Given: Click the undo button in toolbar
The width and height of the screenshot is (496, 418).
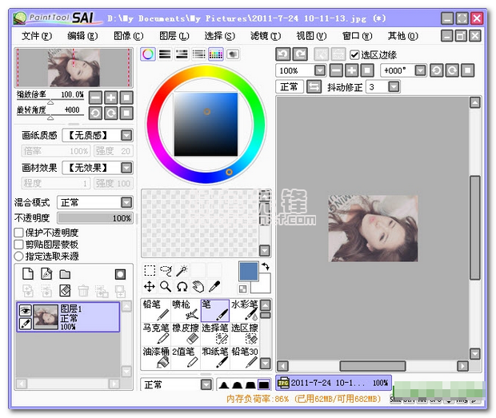Looking at the screenshot, I should (x=283, y=54).
